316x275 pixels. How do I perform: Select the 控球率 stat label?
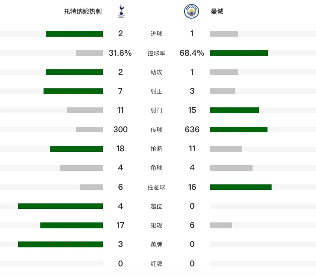(156, 53)
